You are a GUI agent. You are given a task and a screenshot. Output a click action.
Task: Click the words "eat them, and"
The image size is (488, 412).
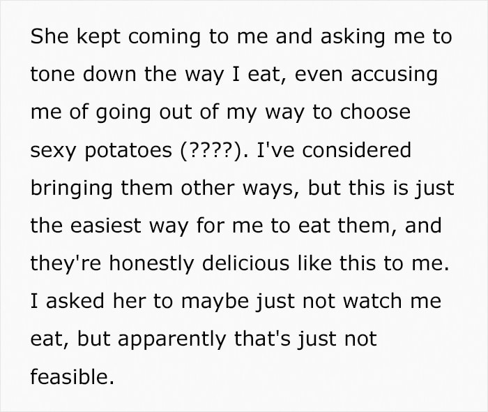point(369,226)
